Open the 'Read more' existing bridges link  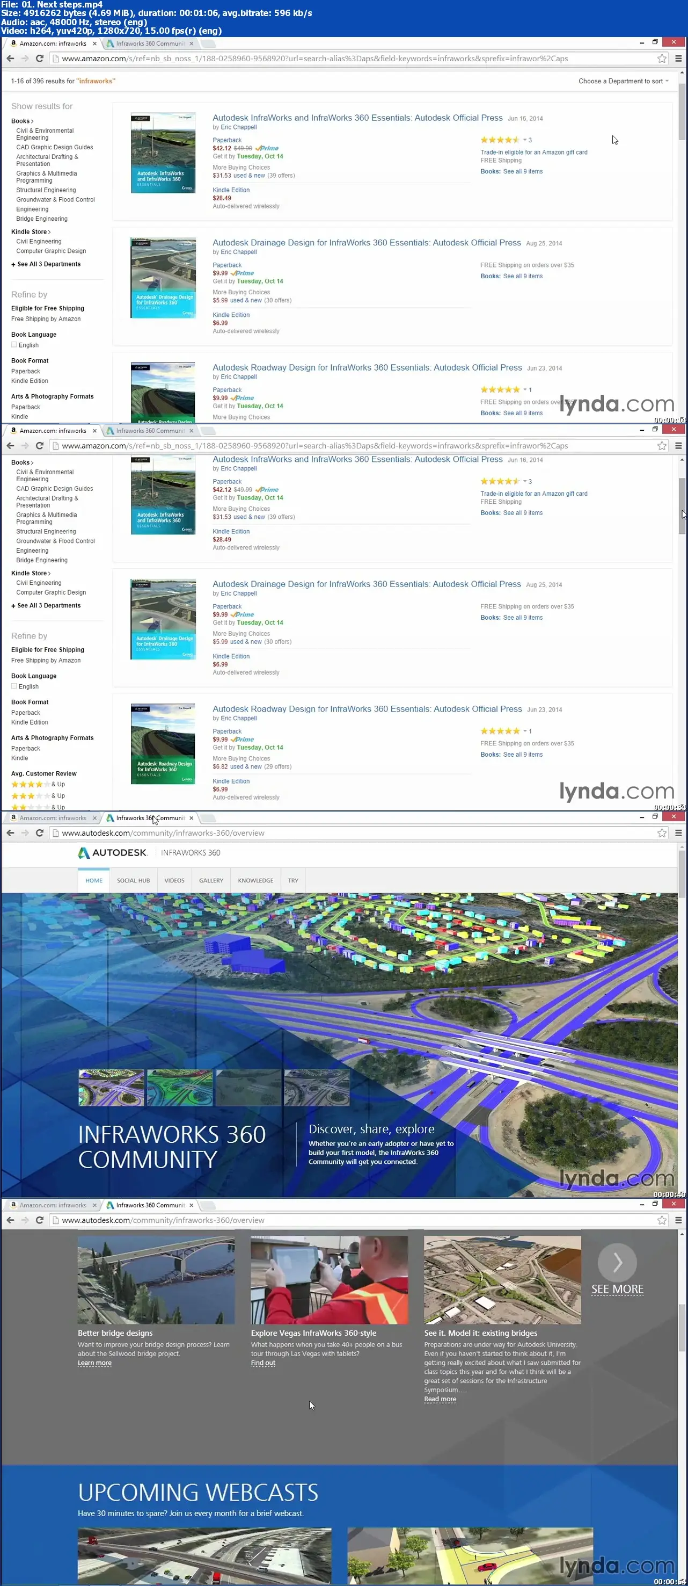point(440,1399)
